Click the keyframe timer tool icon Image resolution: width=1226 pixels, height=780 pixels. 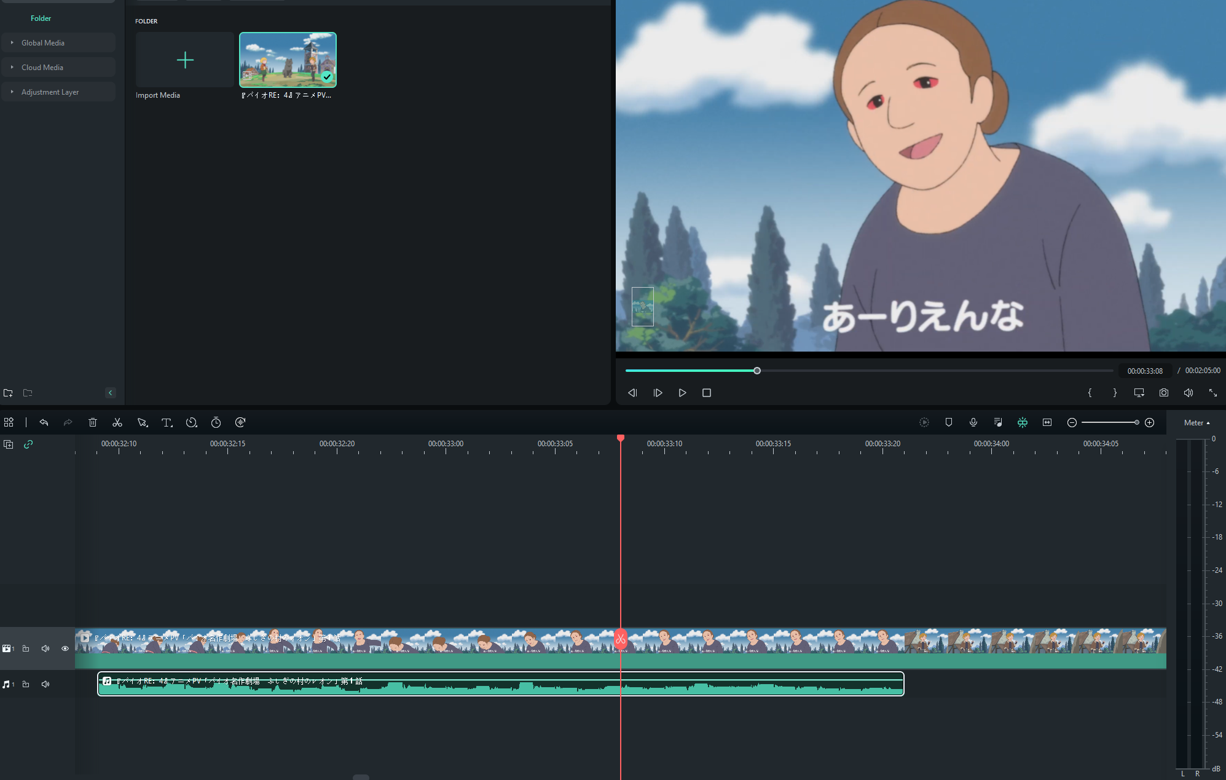tap(216, 422)
